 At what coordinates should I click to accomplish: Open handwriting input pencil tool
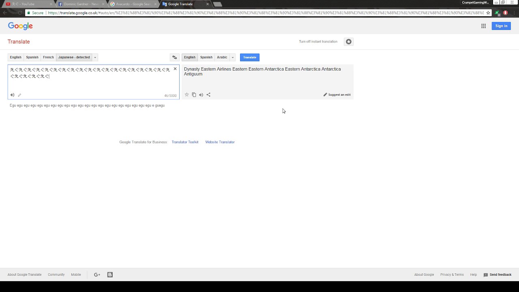19,95
